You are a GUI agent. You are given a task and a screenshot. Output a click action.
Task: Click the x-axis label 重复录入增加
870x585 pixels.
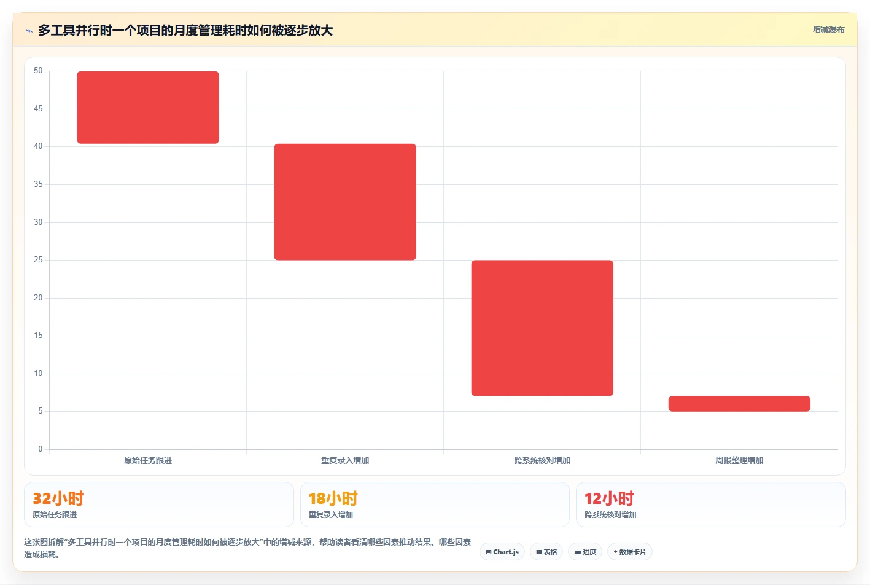[x=345, y=460]
